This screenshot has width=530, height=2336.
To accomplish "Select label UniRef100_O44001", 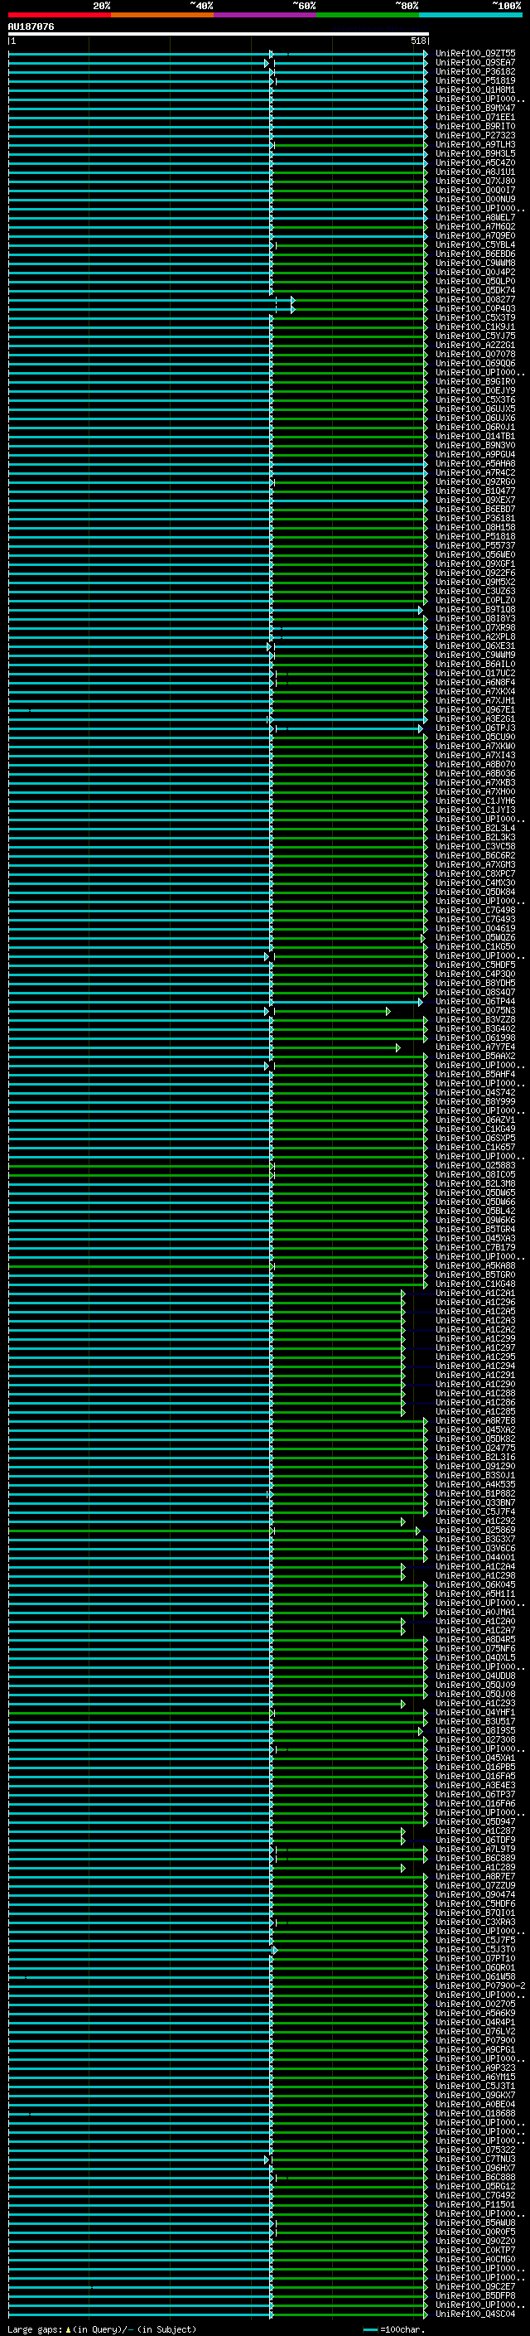I will (x=475, y=1557).
